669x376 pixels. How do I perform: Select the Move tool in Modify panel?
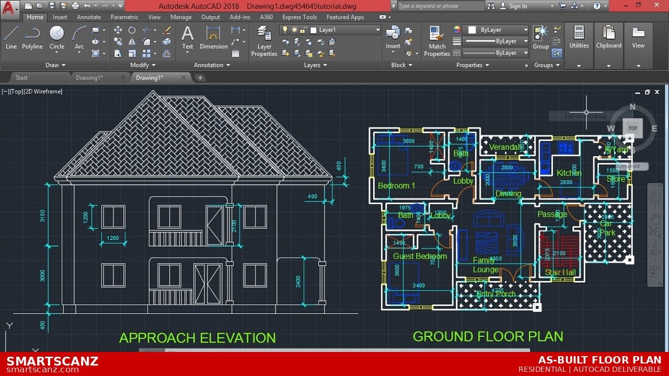117,30
